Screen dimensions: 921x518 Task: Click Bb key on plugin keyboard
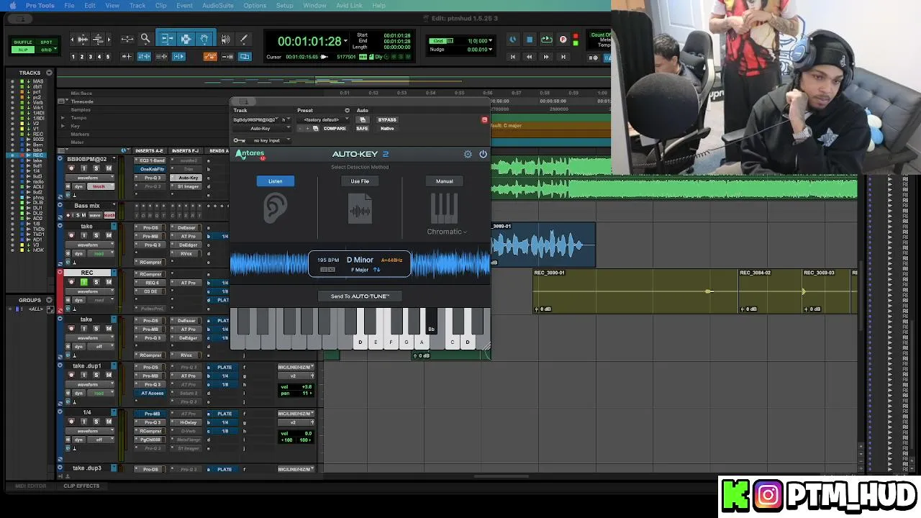431,322
